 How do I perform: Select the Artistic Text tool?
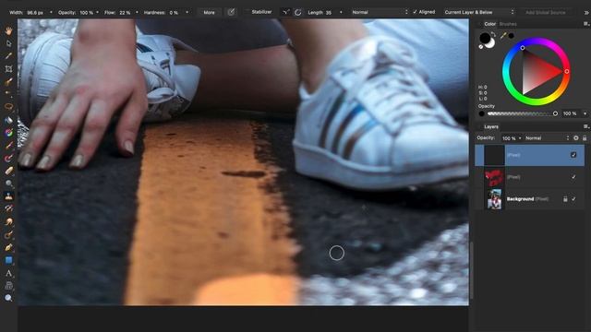(x=8, y=273)
